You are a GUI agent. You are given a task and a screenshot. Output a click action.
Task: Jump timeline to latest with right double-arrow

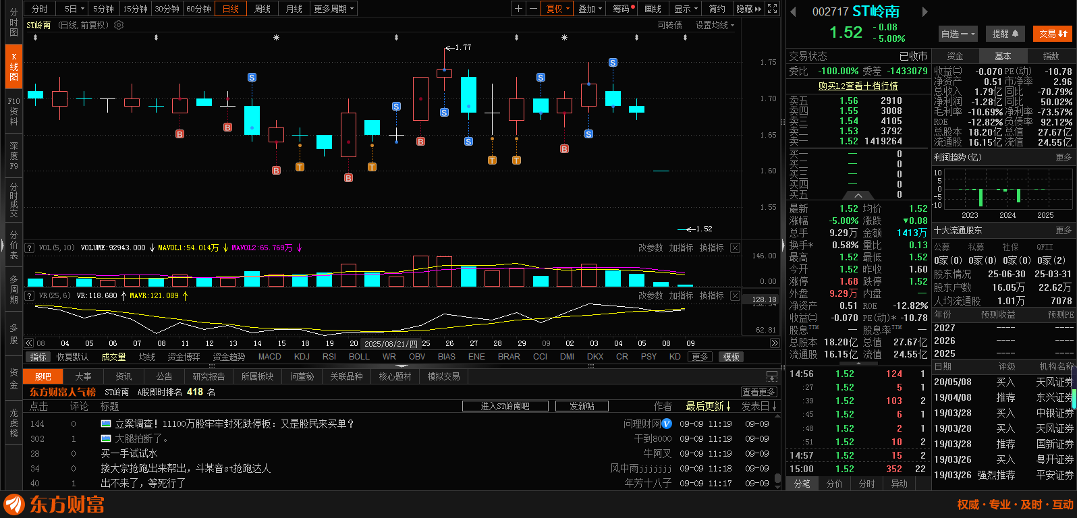775,343
